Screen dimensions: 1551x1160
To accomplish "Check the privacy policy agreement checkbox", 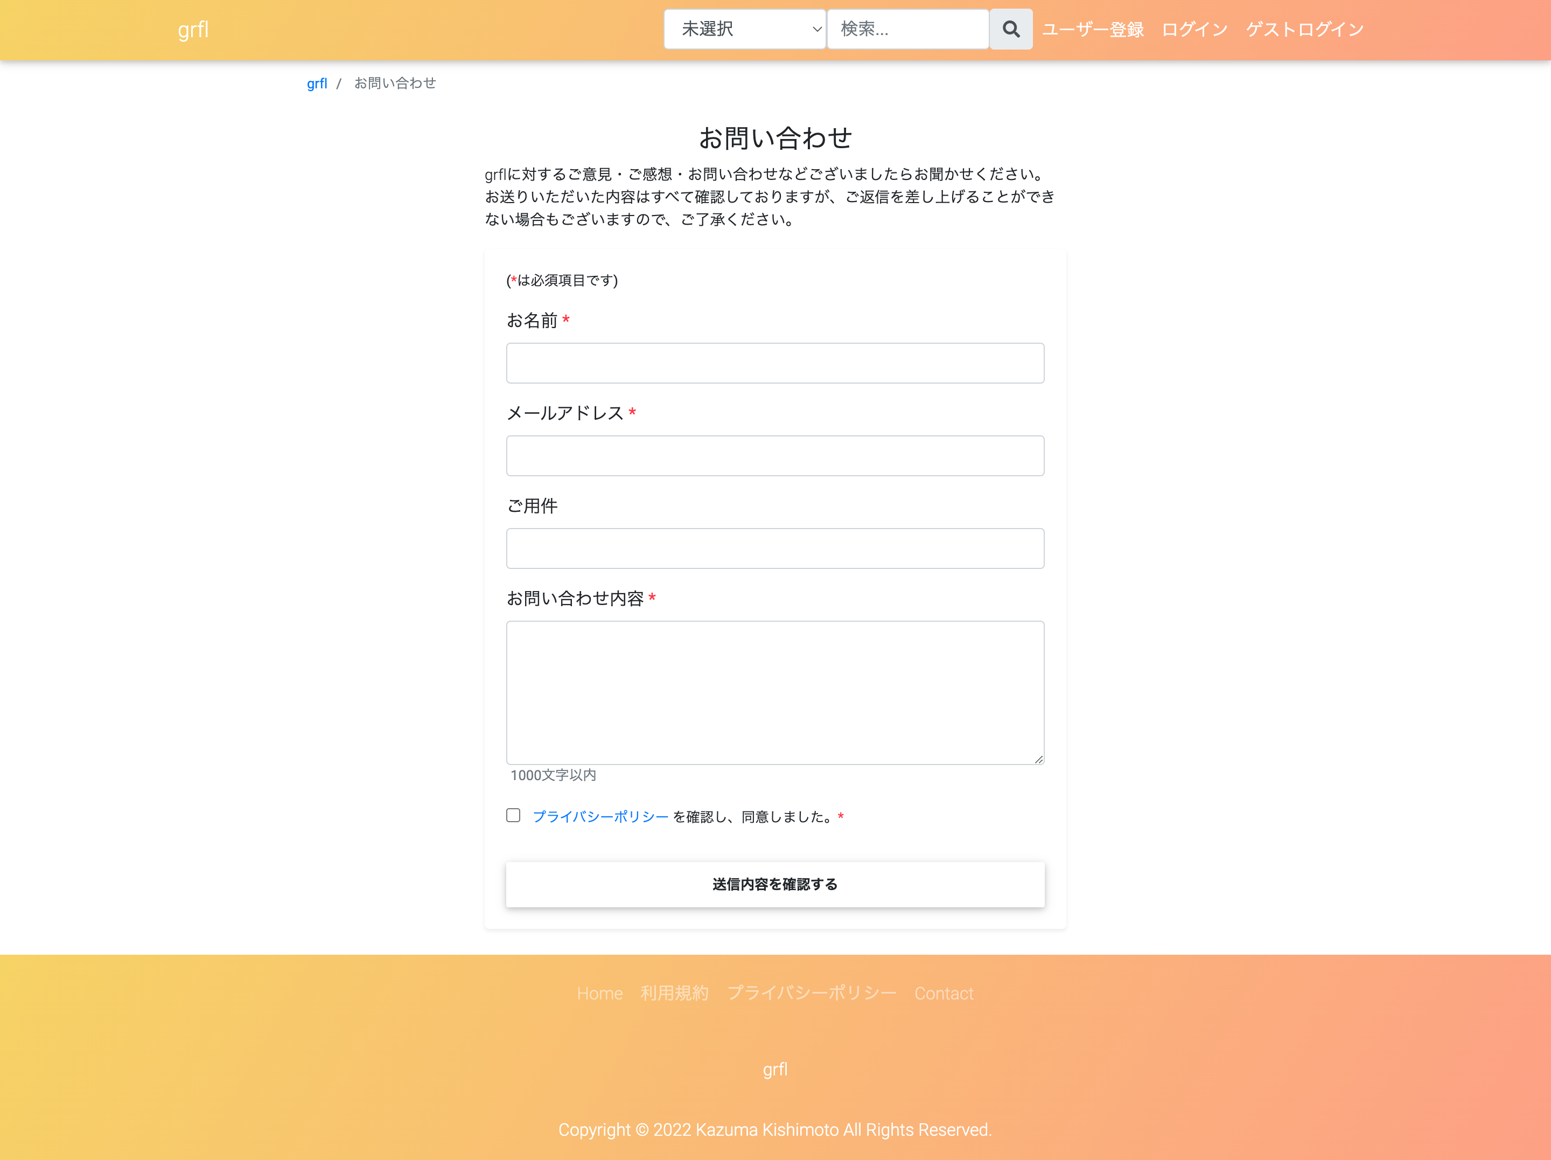I will point(513,815).
